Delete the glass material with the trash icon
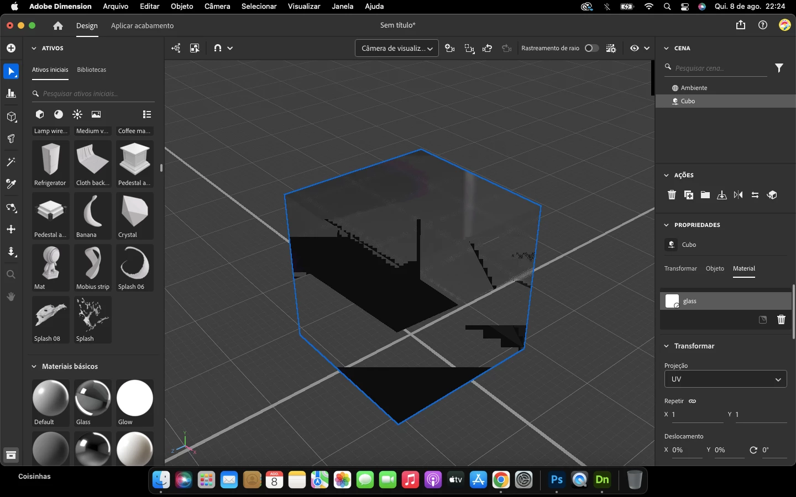796x497 pixels. click(781, 320)
